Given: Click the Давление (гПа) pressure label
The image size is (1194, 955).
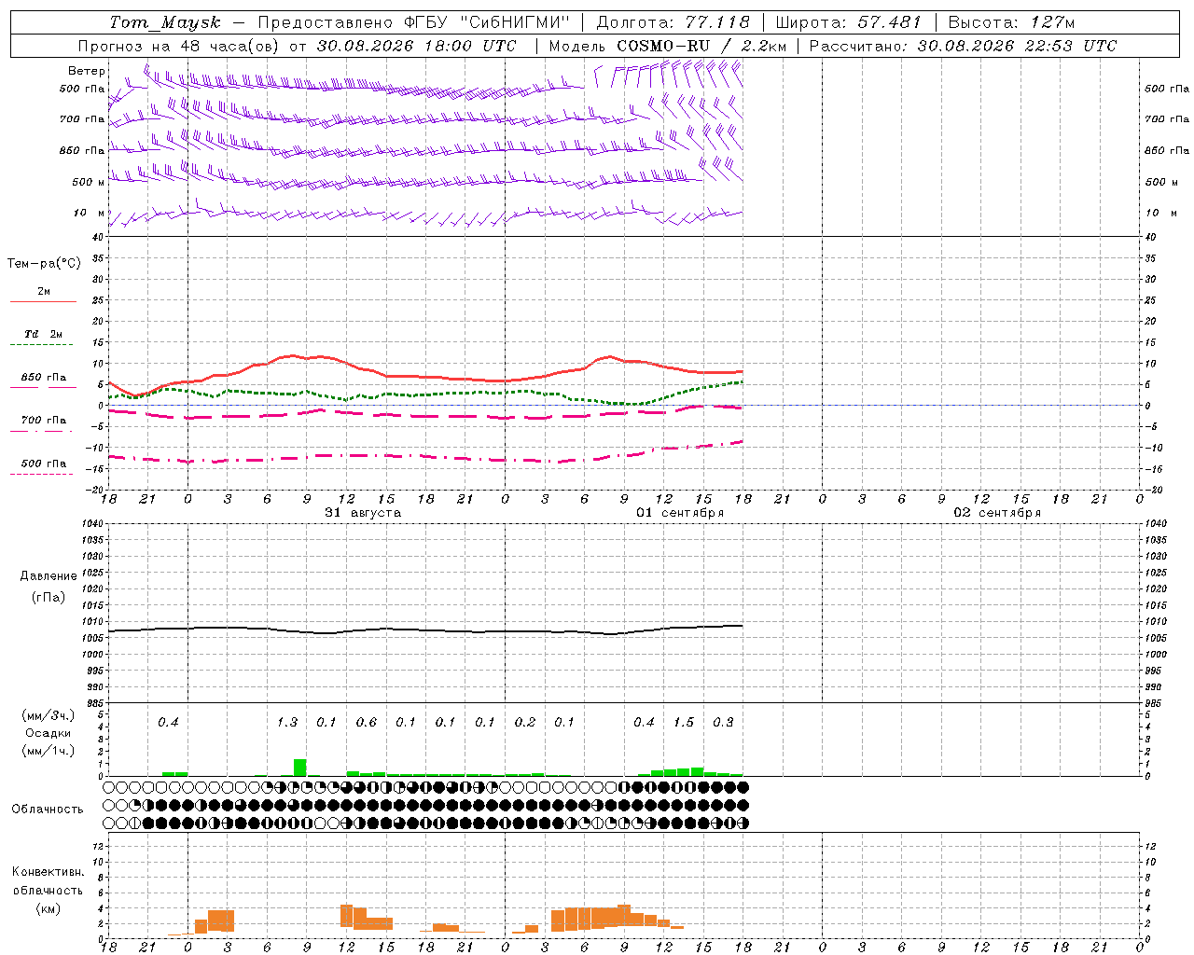Looking at the screenshot, I should click(49, 586).
